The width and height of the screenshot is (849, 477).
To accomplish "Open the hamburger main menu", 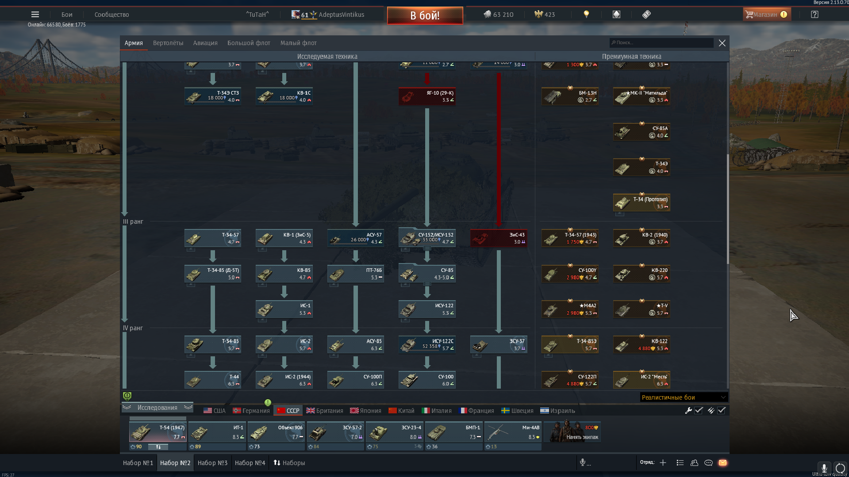I will pyautogui.click(x=35, y=15).
